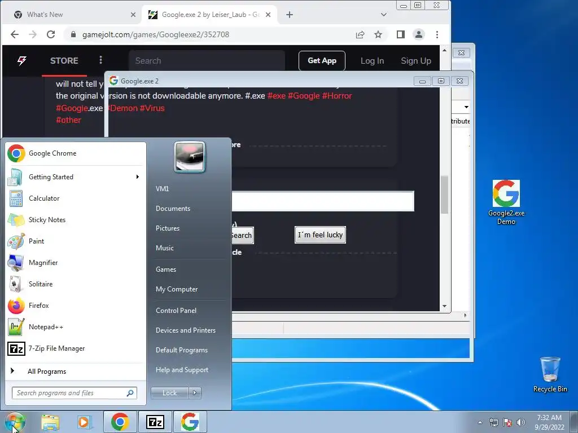Image resolution: width=578 pixels, height=433 pixels.
Task: Select Recycle Bin on desktop
Action: tap(550, 374)
